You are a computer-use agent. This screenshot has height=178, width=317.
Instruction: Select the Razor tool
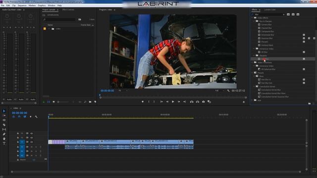click(x=4, y=125)
